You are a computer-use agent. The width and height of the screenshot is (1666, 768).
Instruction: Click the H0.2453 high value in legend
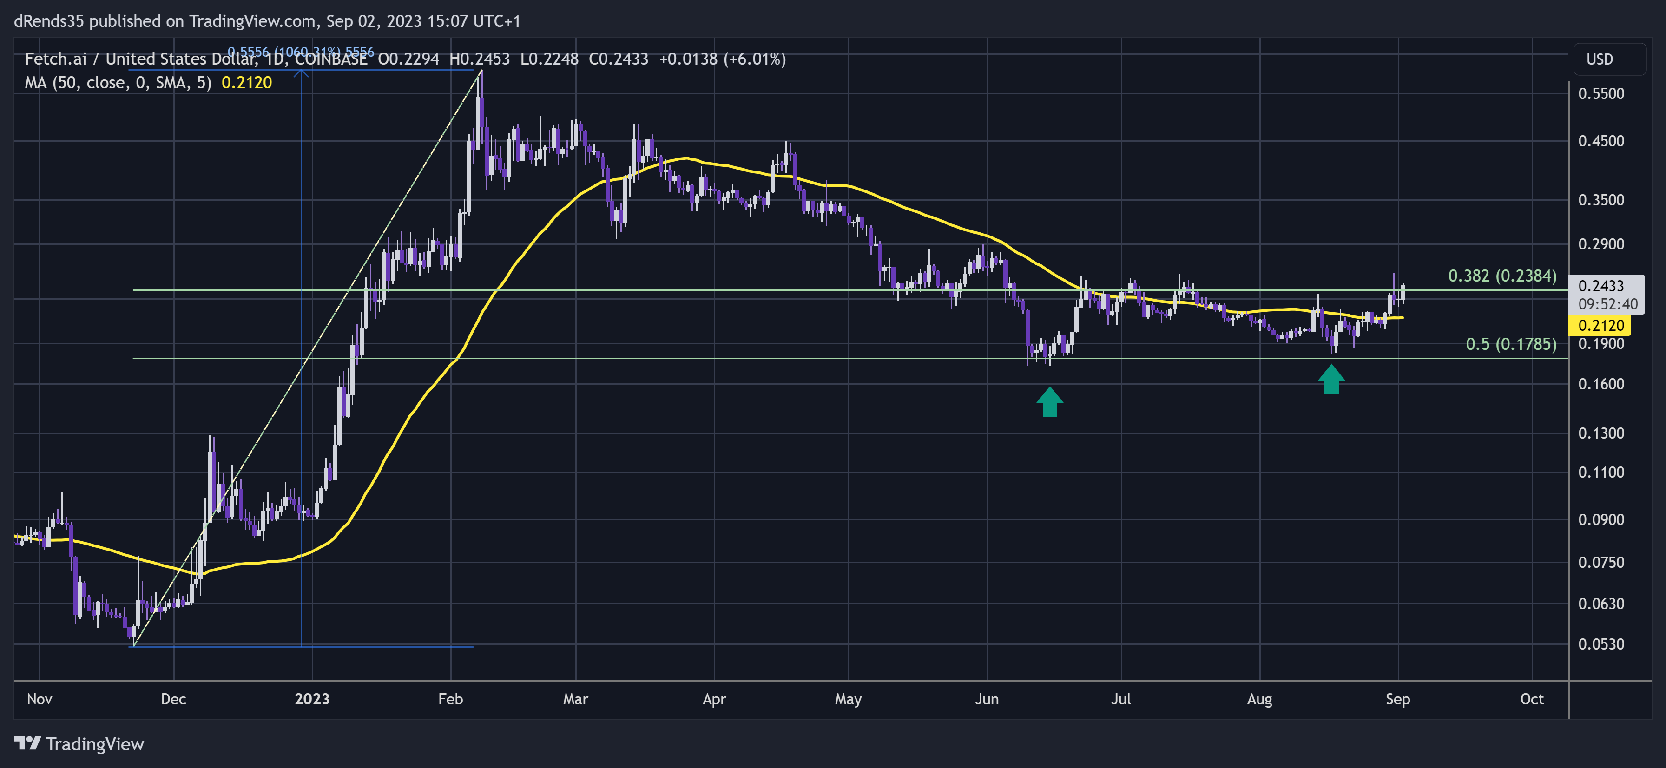click(479, 59)
